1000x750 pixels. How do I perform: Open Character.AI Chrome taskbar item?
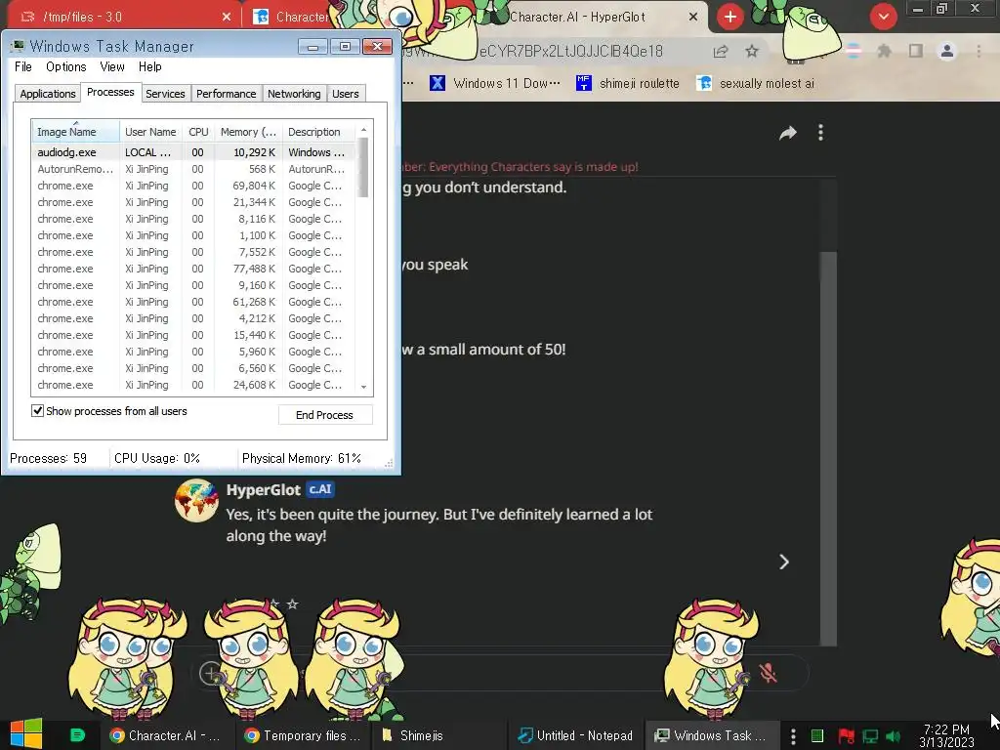coord(166,735)
